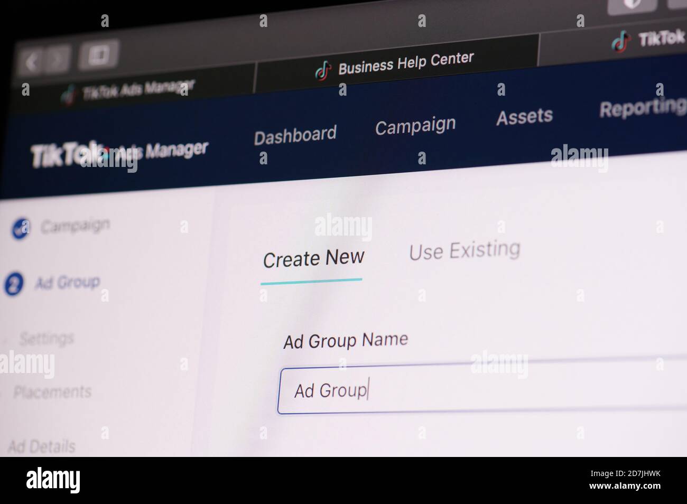The image size is (687, 504).
Task: Open the Reporting navigation menu
Action: coord(643,108)
